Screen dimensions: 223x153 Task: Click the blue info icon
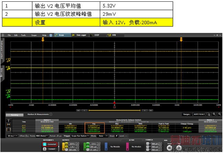pos(51,35)
